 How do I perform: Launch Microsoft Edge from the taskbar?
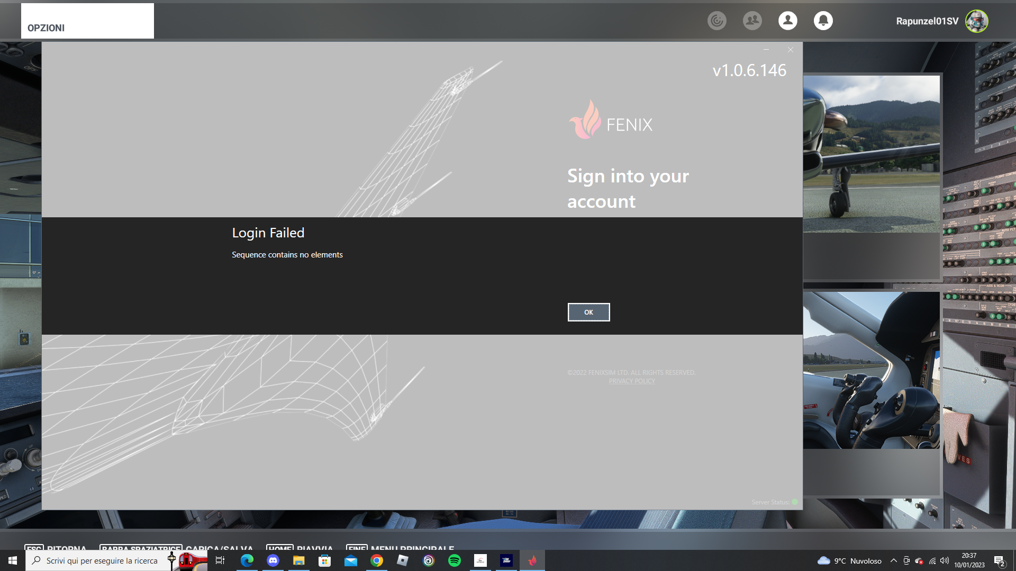coord(247,560)
